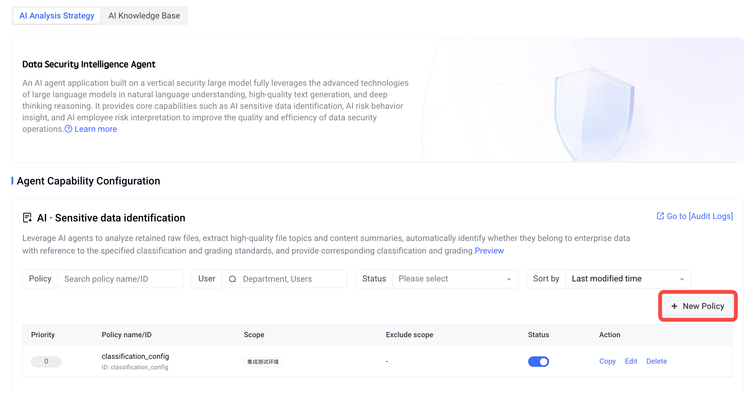Open the Preview link

(489, 251)
